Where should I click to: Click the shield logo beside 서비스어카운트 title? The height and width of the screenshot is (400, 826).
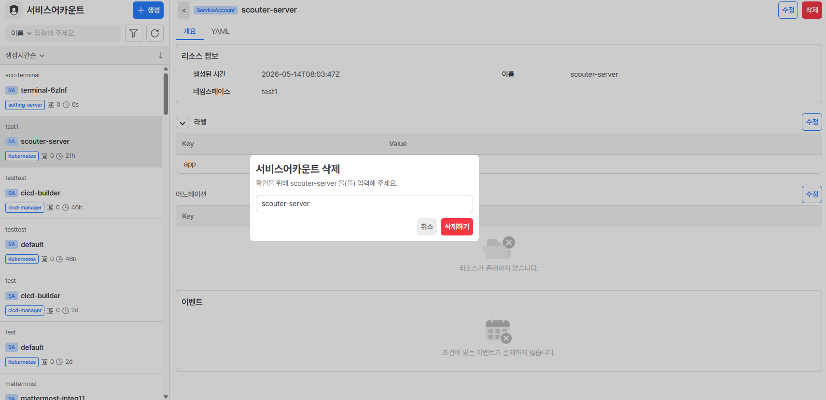14,10
